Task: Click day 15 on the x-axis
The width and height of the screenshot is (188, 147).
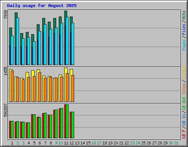Action: click(x=88, y=143)
